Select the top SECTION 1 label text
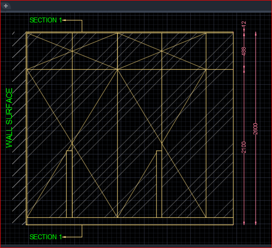The height and width of the screenshot is (248, 272). point(46,20)
